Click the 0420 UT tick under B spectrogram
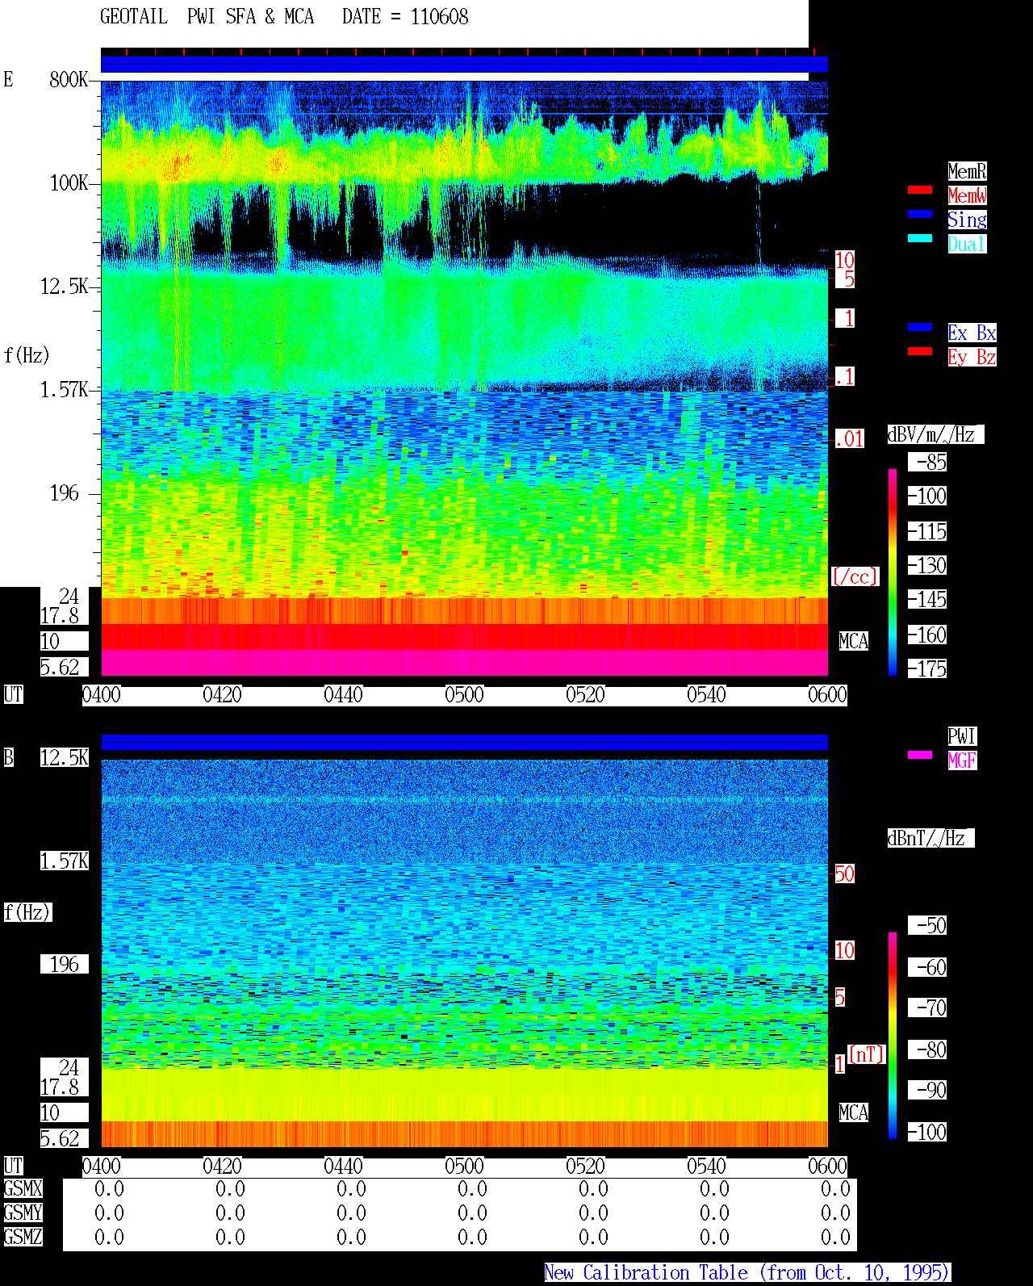 click(x=222, y=1167)
